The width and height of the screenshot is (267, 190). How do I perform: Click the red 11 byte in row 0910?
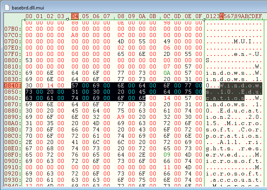[x=167, y=167]
